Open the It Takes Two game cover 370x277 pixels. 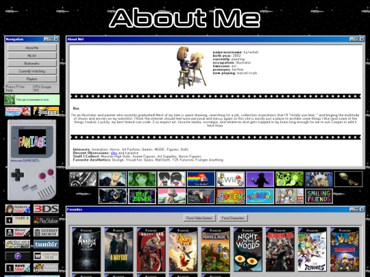[184, 250]
